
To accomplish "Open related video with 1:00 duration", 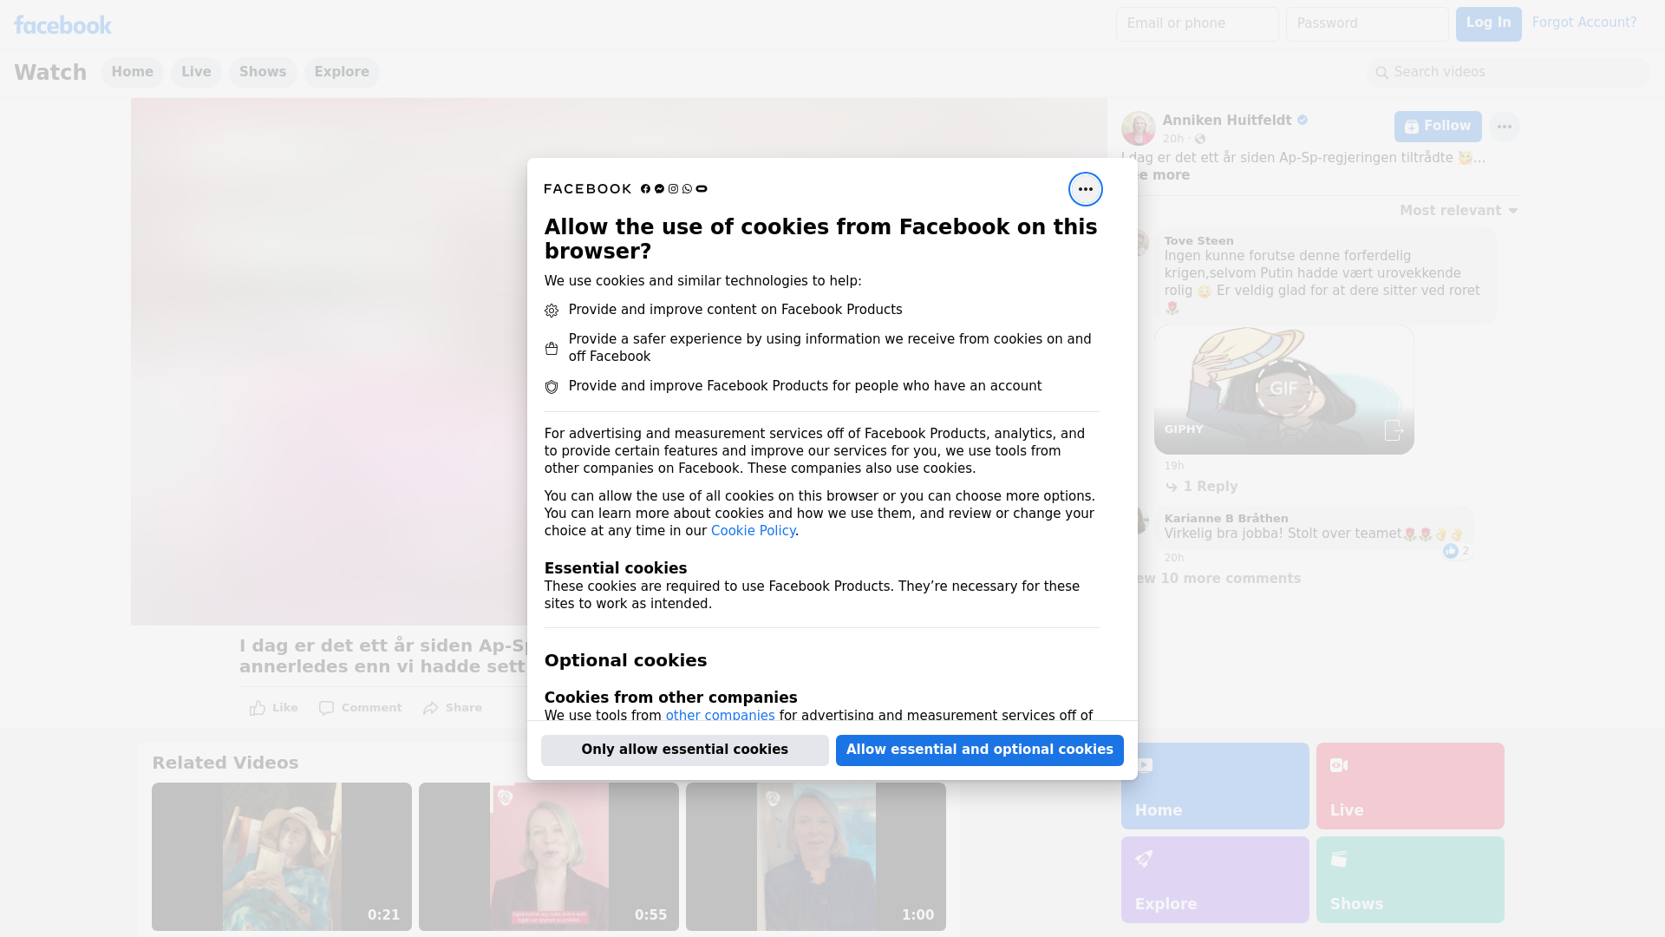I will point(816,857).
